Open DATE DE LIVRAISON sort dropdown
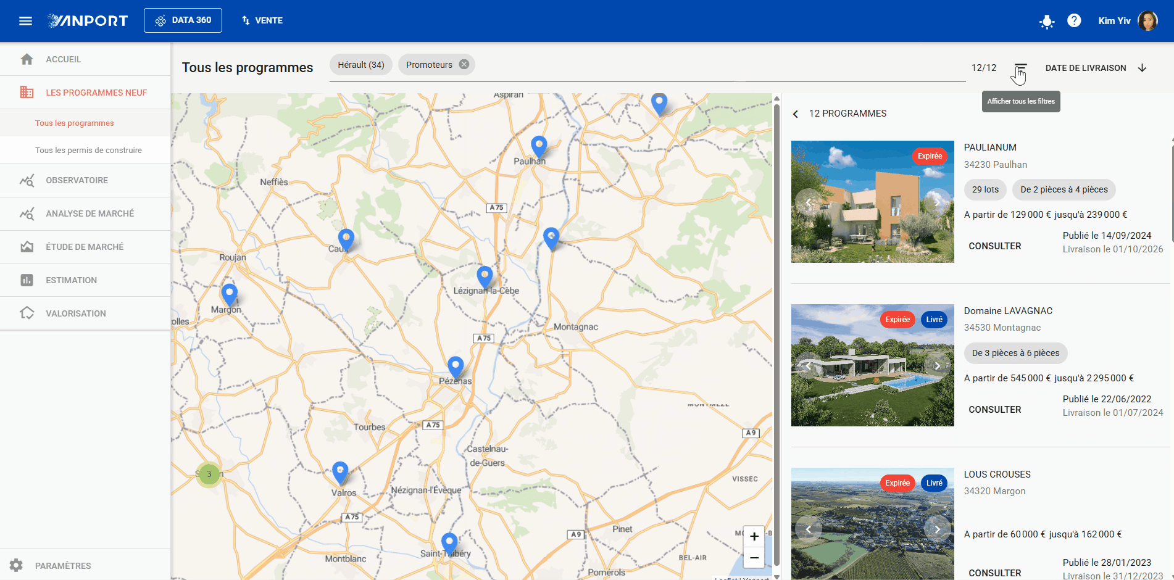The width and height of the screenshot is (1174, 580). [1086, 68]
